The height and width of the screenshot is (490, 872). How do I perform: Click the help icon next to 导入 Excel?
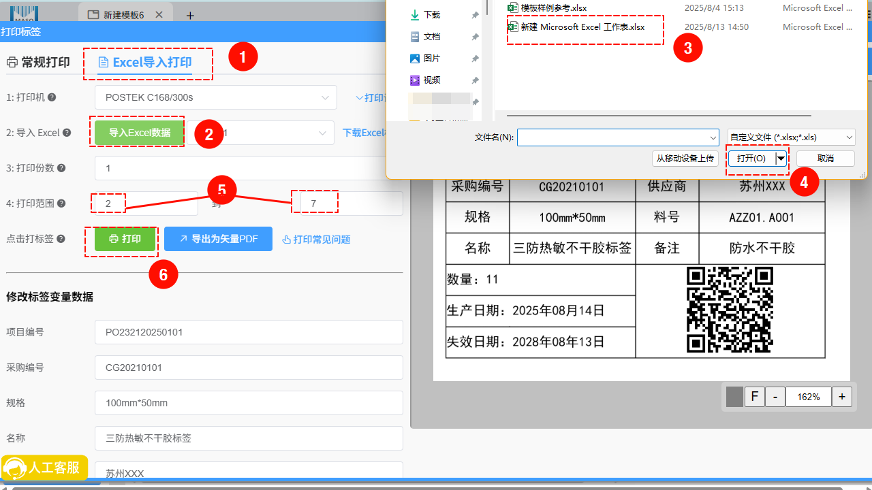[67, 133]
